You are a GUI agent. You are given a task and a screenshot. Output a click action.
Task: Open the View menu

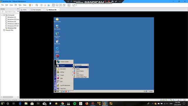(x=11, y=5)
